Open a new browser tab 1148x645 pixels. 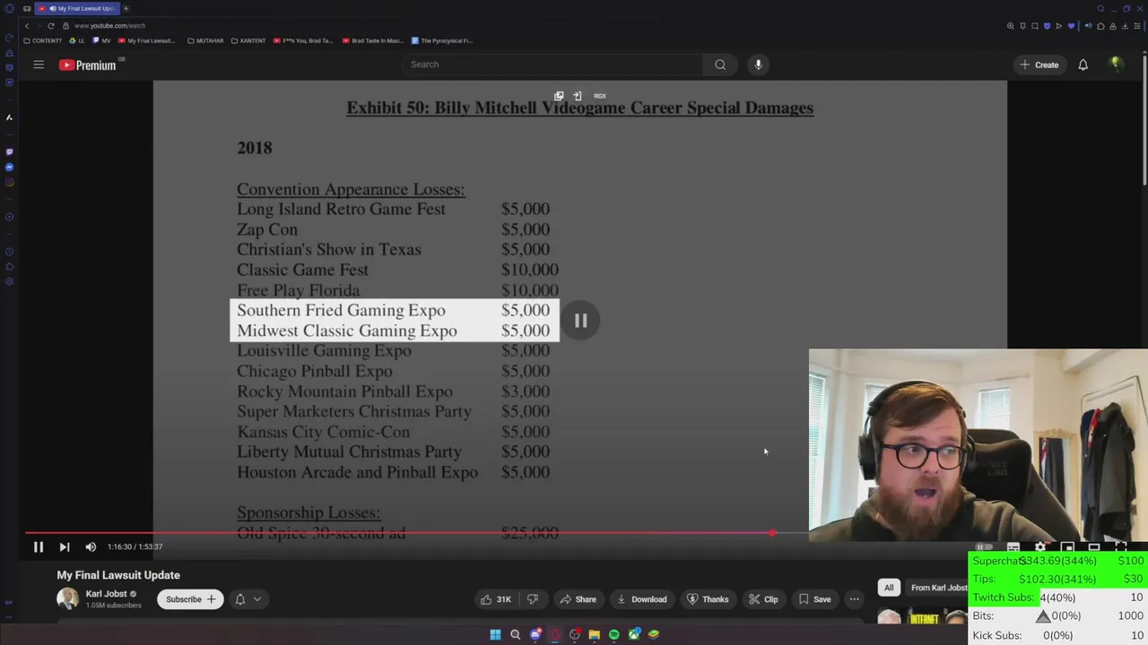click(126, 8)
